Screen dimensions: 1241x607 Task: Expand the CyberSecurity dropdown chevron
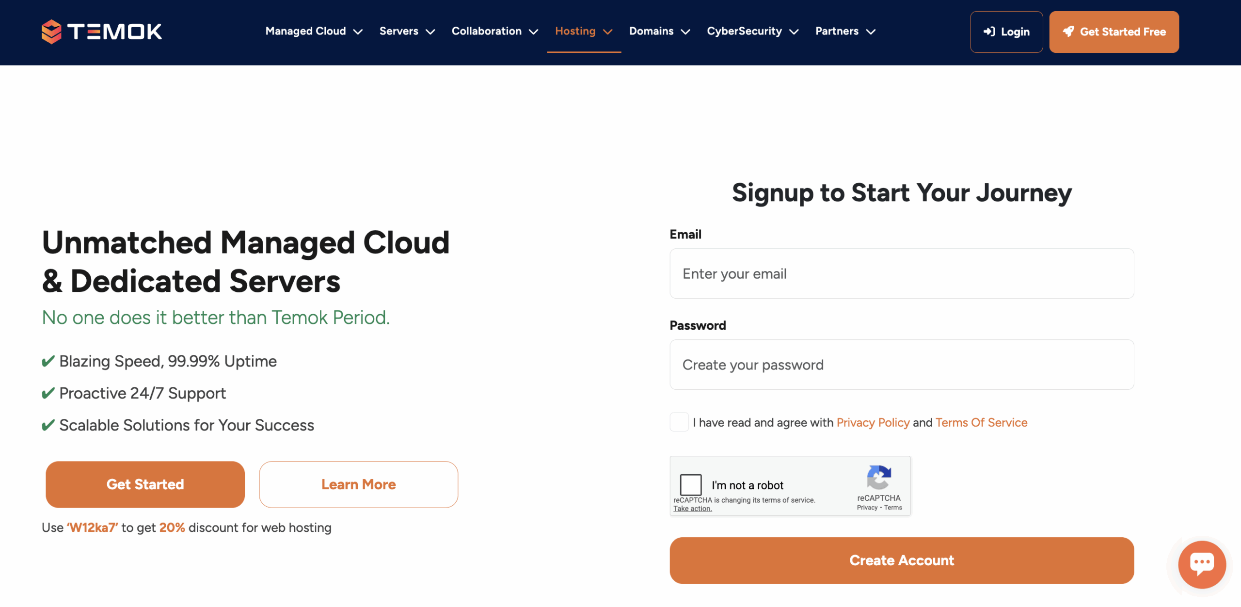(794, 32)
